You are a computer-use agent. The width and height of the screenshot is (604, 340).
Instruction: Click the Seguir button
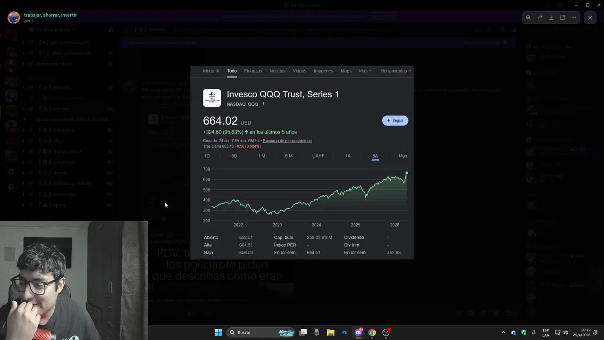pyautogui.click(x=395, y=120)
